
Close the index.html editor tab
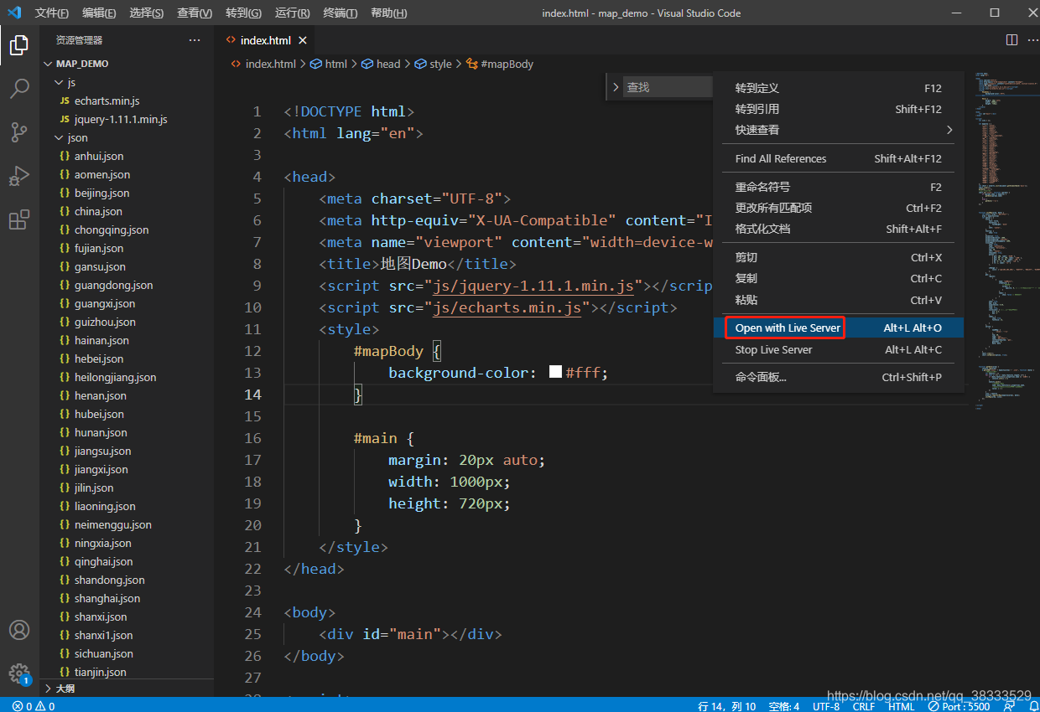[303, 40]
